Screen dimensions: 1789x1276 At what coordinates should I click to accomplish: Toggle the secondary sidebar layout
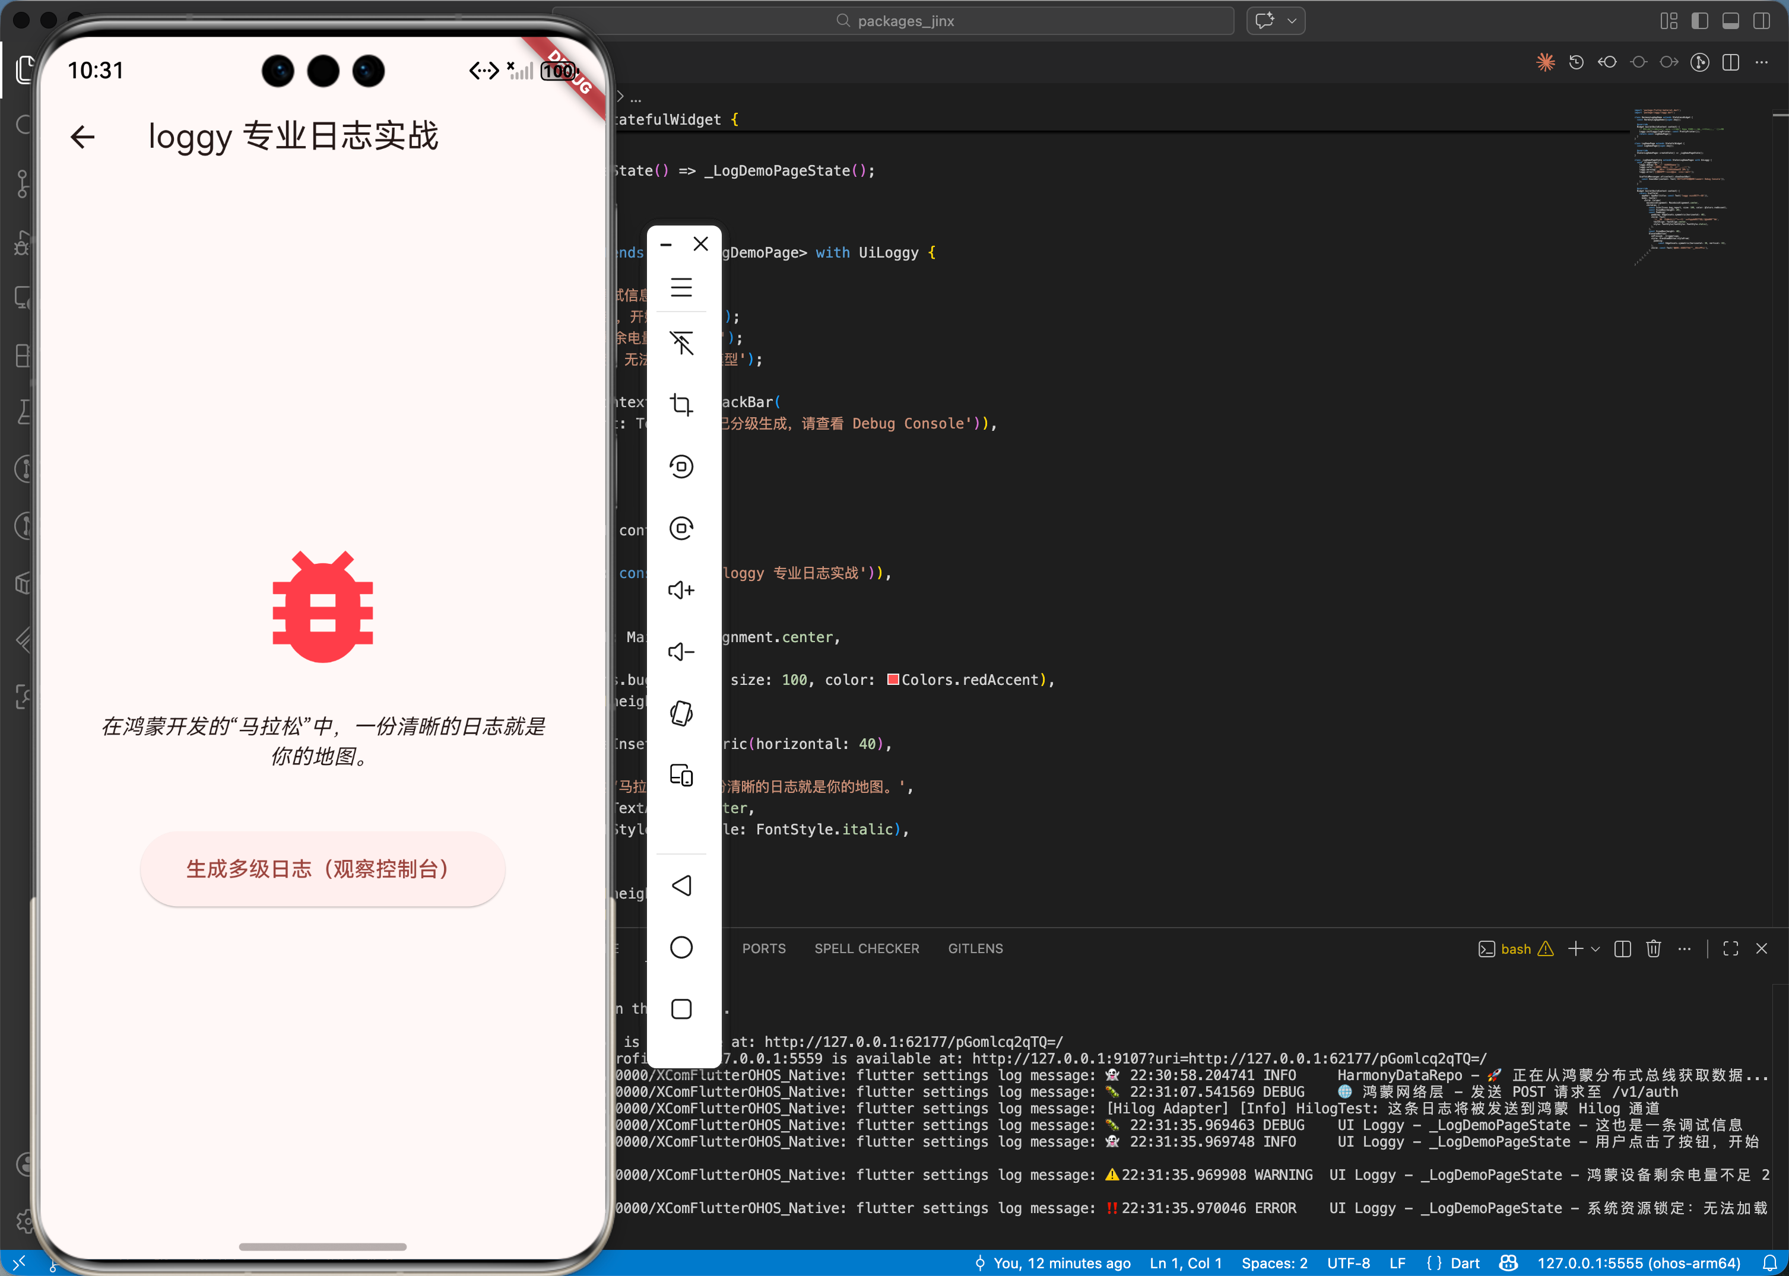pyautogui.click(x=1762, y=21)
